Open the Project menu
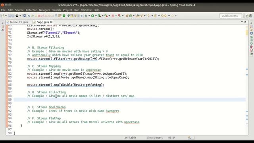The height and width of the screenshot is (143, 254). coord(67,10)
